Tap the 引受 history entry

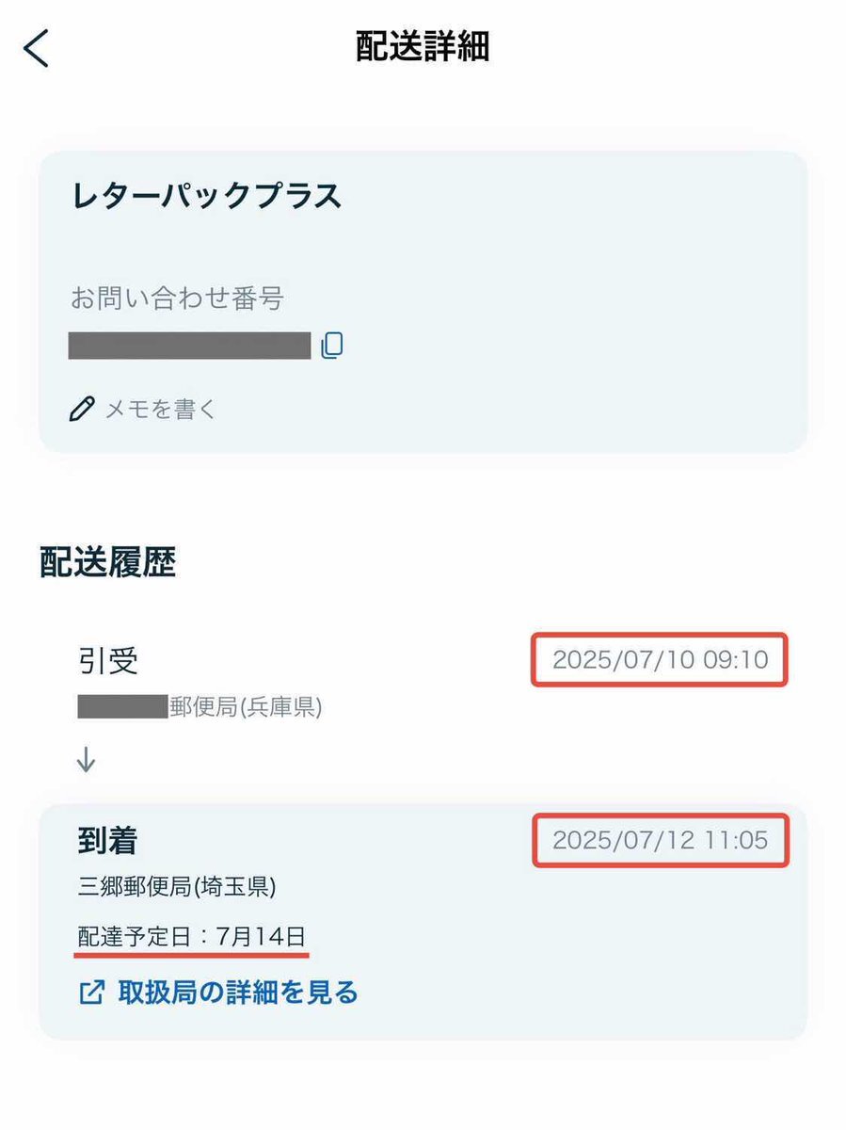coord(108,661)
